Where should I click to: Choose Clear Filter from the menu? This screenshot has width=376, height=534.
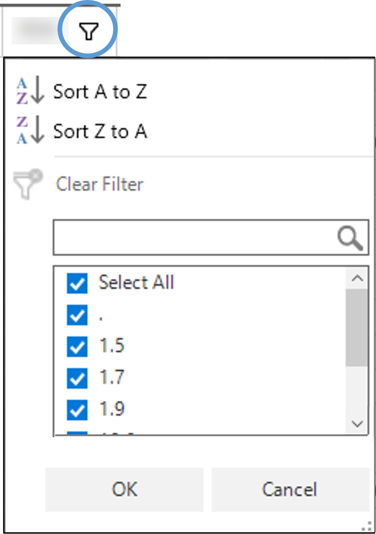pyautogui.click(x=99, y=184)
